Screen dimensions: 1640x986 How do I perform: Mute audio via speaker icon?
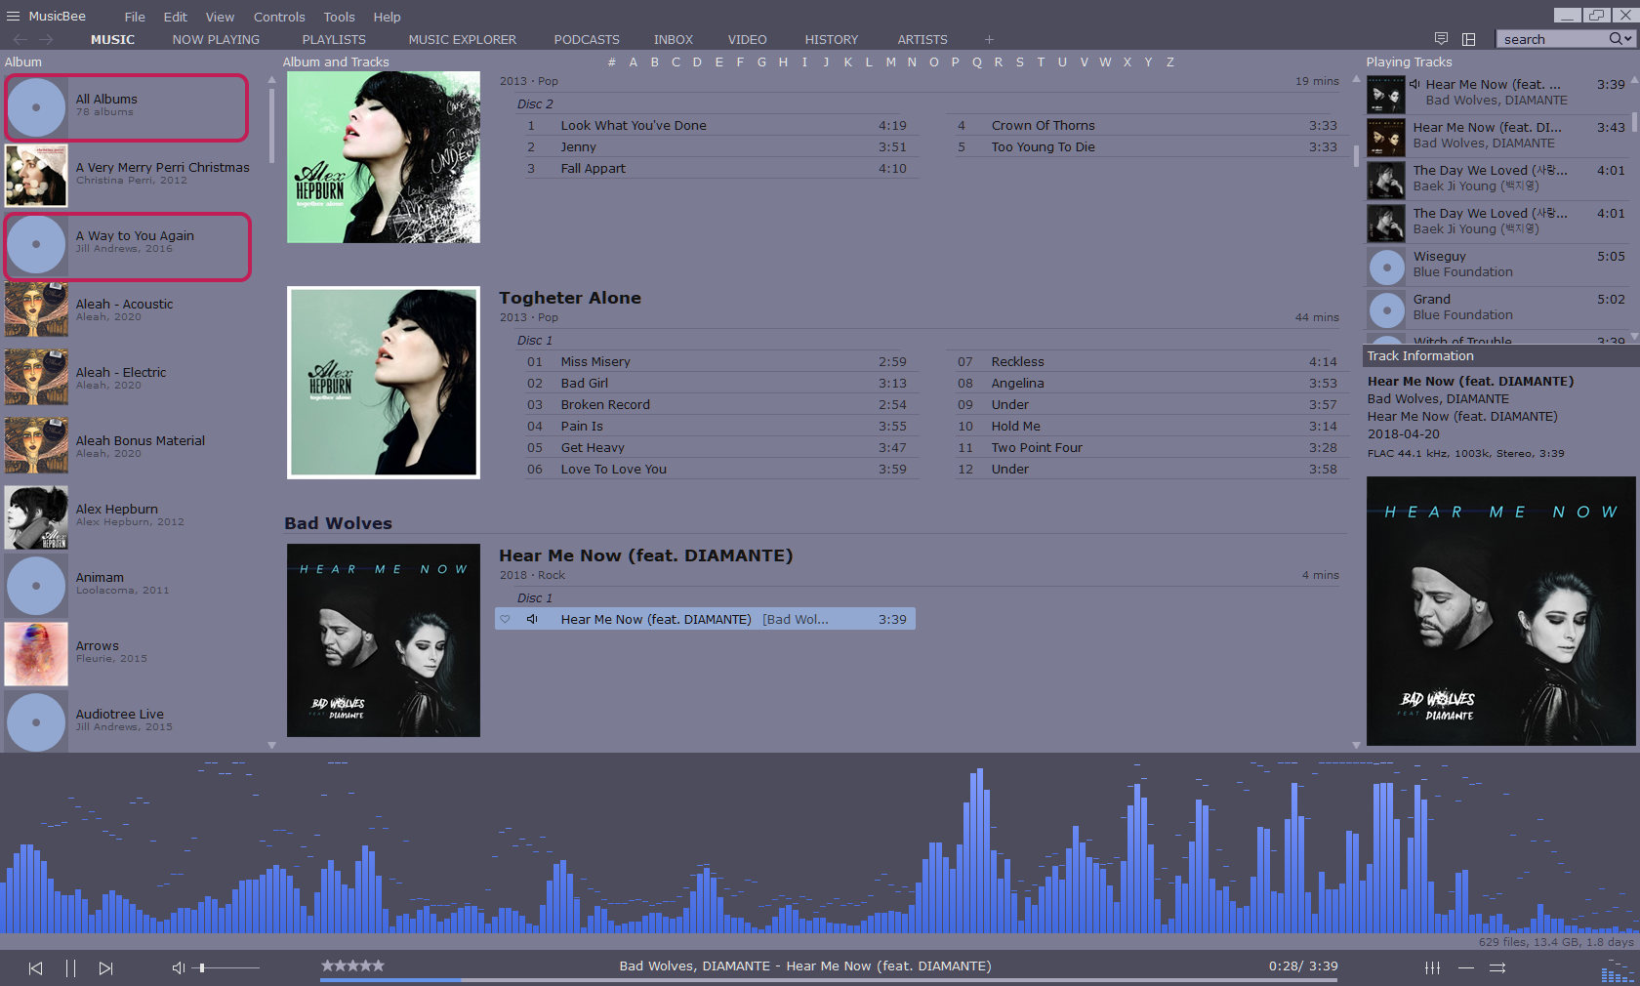click(178, 967)
